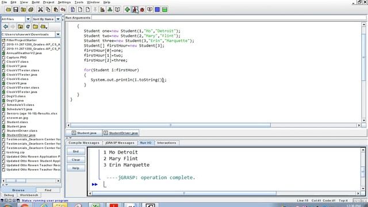Click the 'Status: running user program' text
Screen dimensions: 368x207
point(45,201)
